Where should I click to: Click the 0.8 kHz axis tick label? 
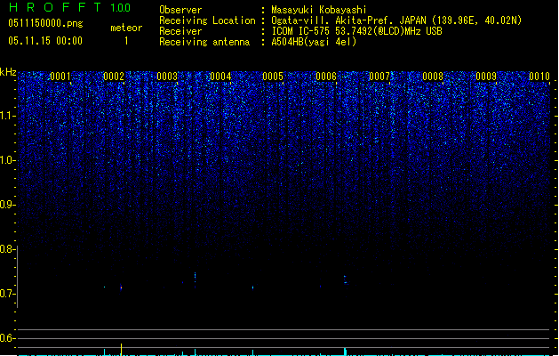coord(7,249)
